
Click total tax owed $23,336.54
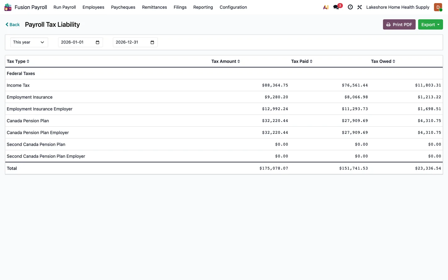(428, 168)
